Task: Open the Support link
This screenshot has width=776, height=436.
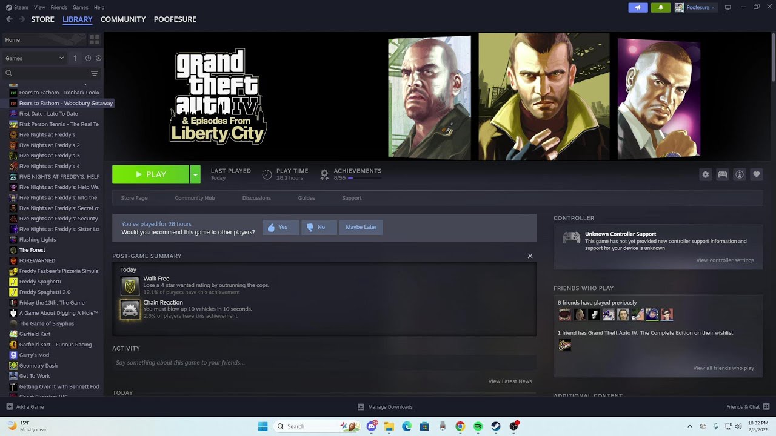Action: pos(352,198)
